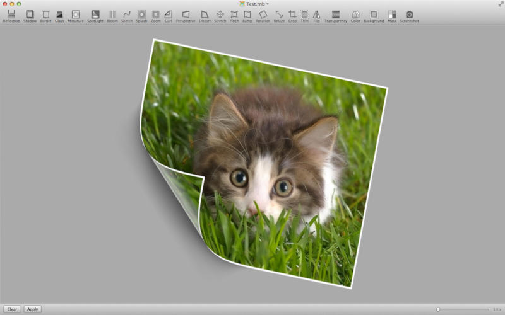Open the Test.rnb title dropdown
Screen dimensions: 505x315
(x=254, y=4)
